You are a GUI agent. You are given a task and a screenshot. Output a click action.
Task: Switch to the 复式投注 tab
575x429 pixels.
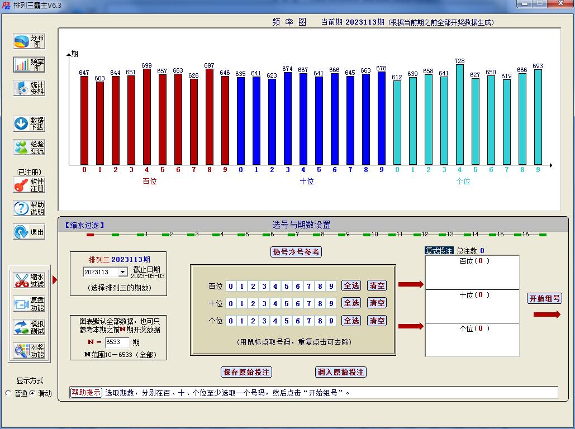439,251
